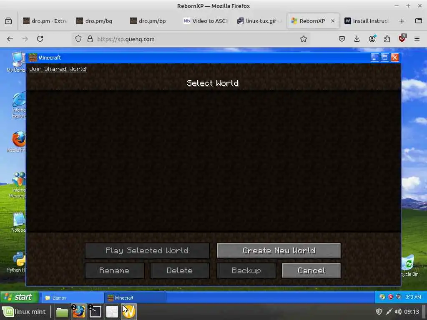Click the Rename world button
The width and height of the screenshot is (427, 320).
pos(114,270)
